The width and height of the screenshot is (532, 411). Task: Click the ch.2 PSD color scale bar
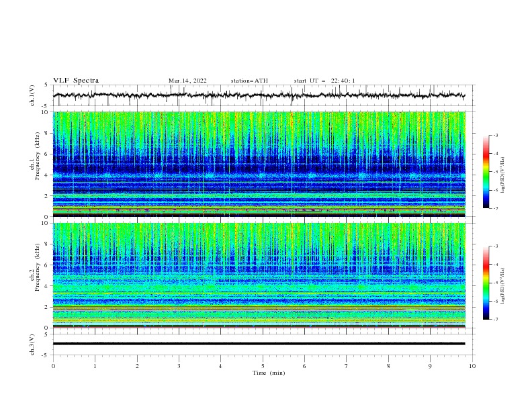point(486,283)
